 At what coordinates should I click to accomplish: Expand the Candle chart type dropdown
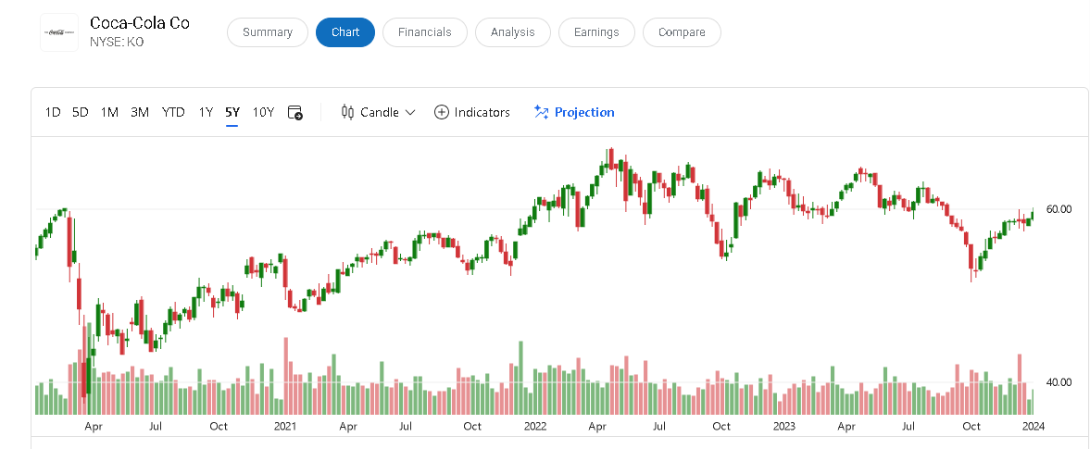[410, 112]
